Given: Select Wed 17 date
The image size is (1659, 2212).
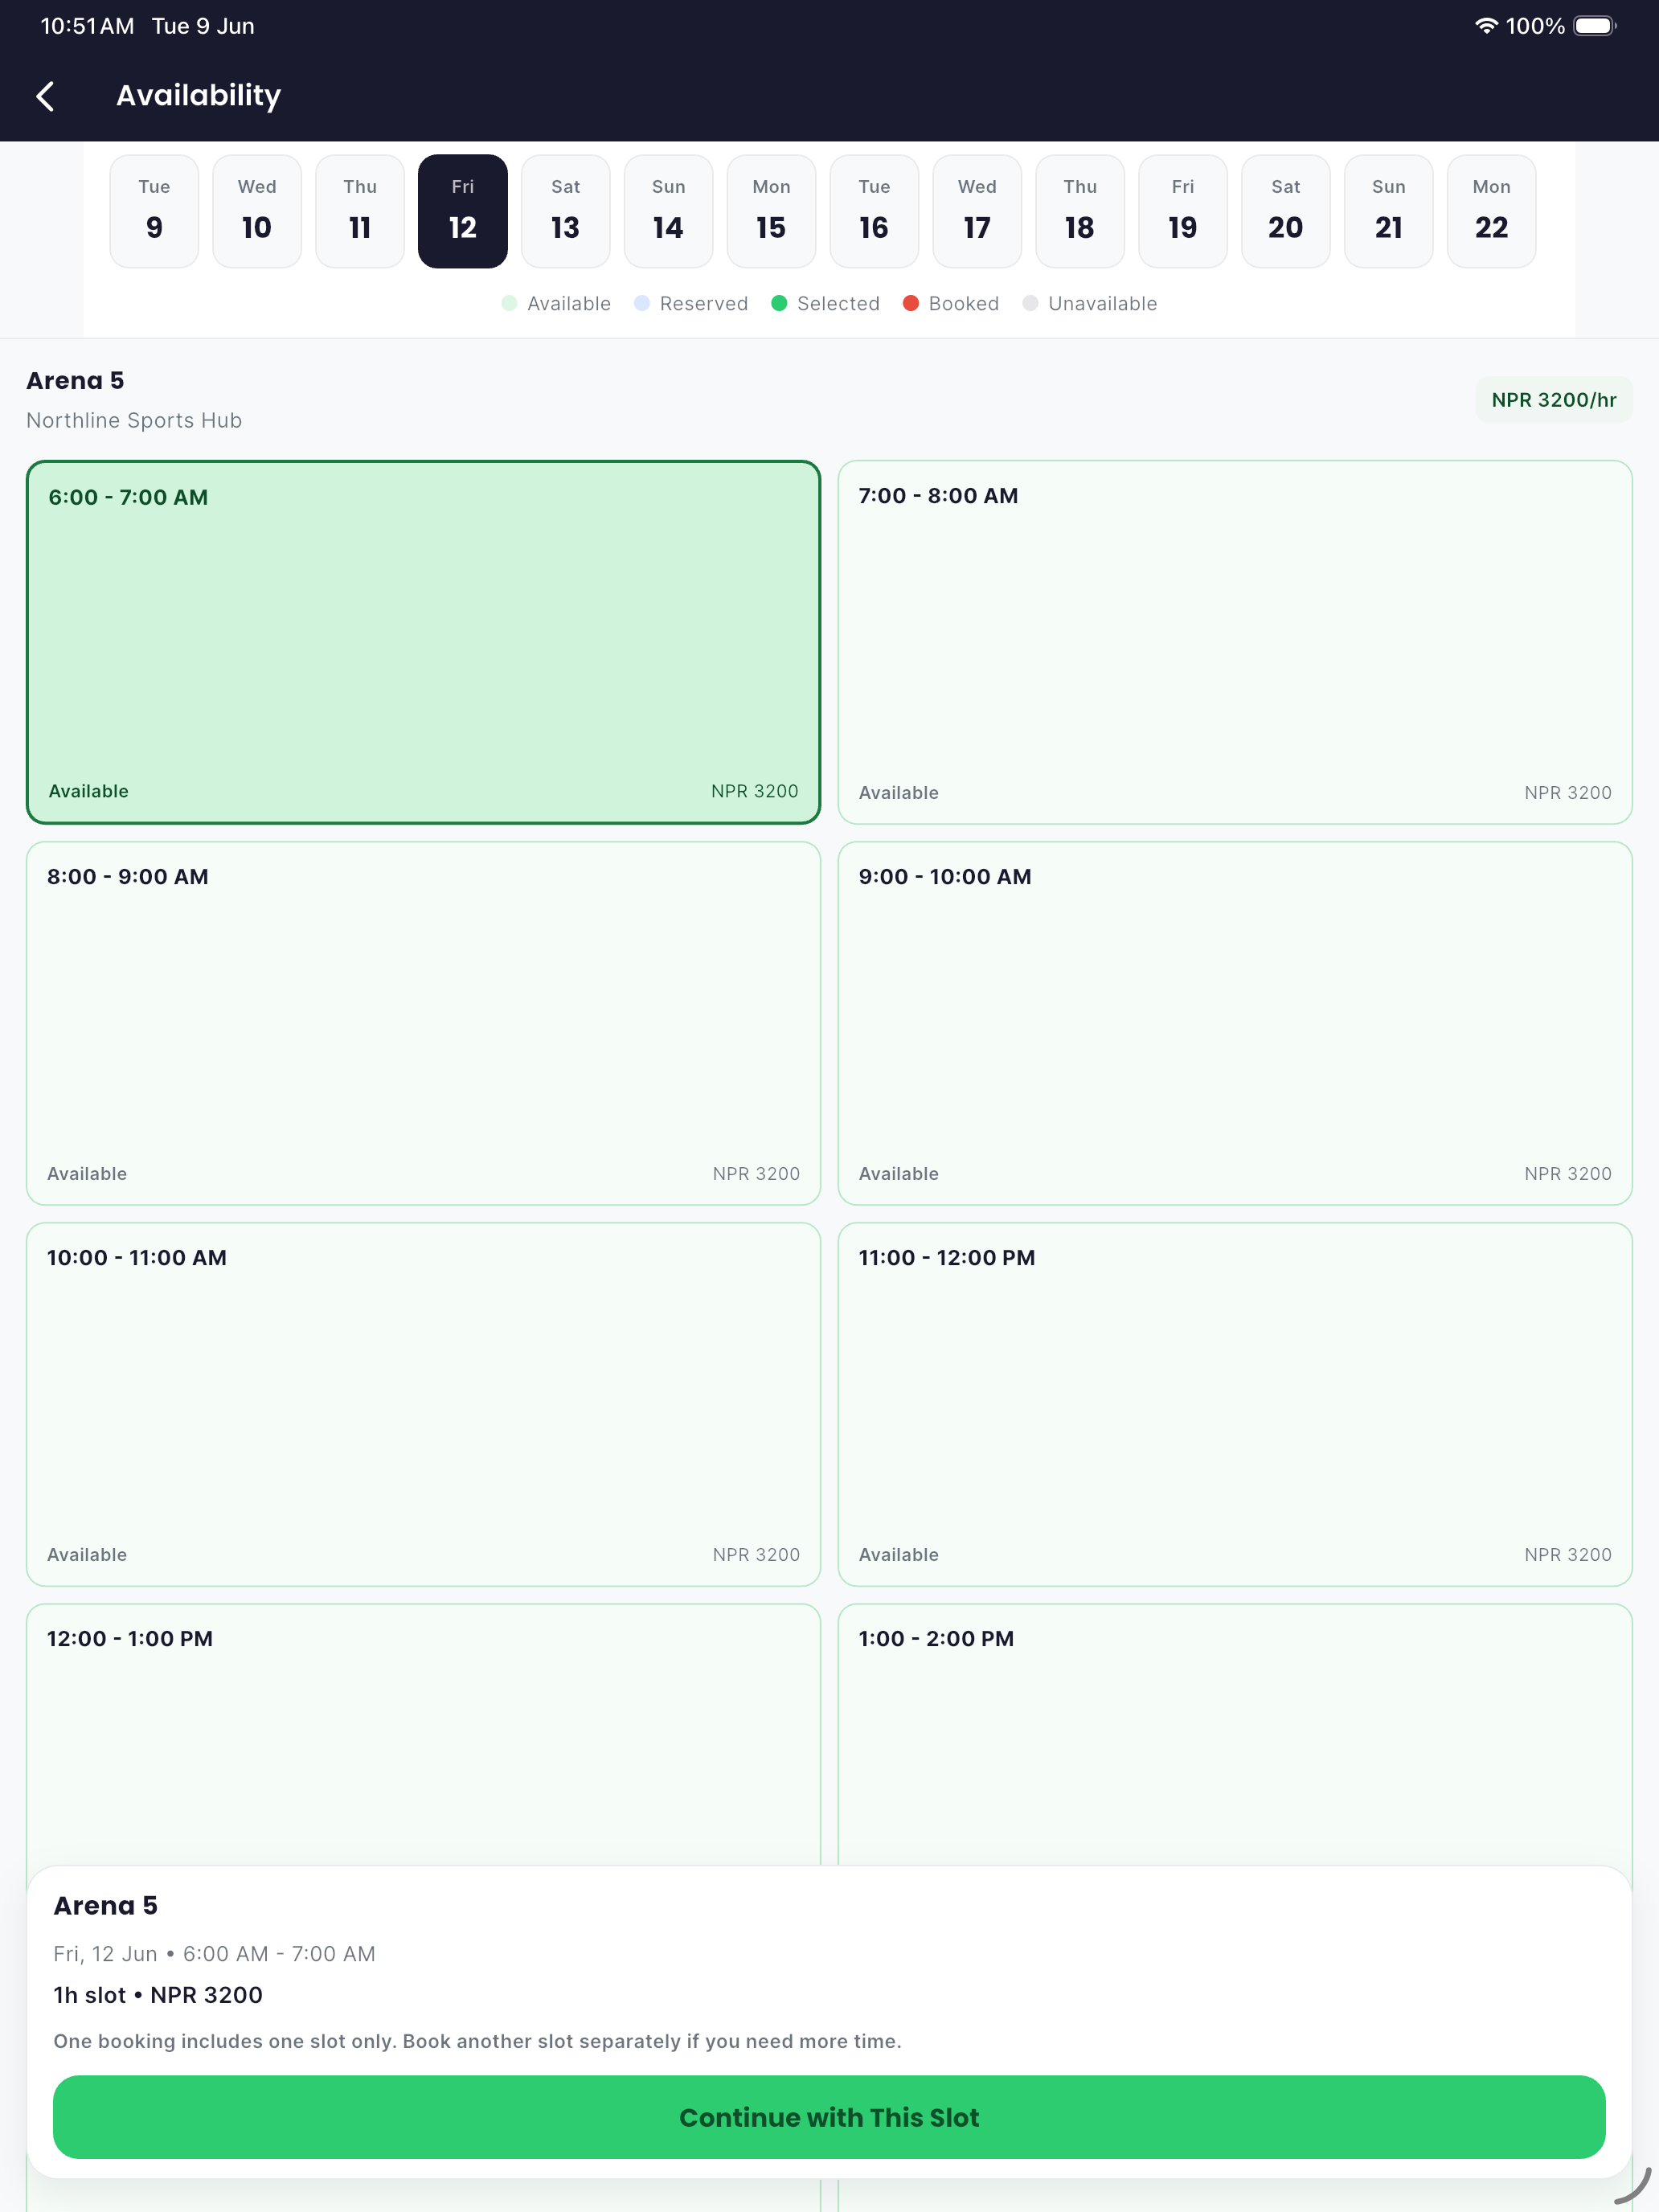Looking at the screenshot, I should tap(977, 211).
